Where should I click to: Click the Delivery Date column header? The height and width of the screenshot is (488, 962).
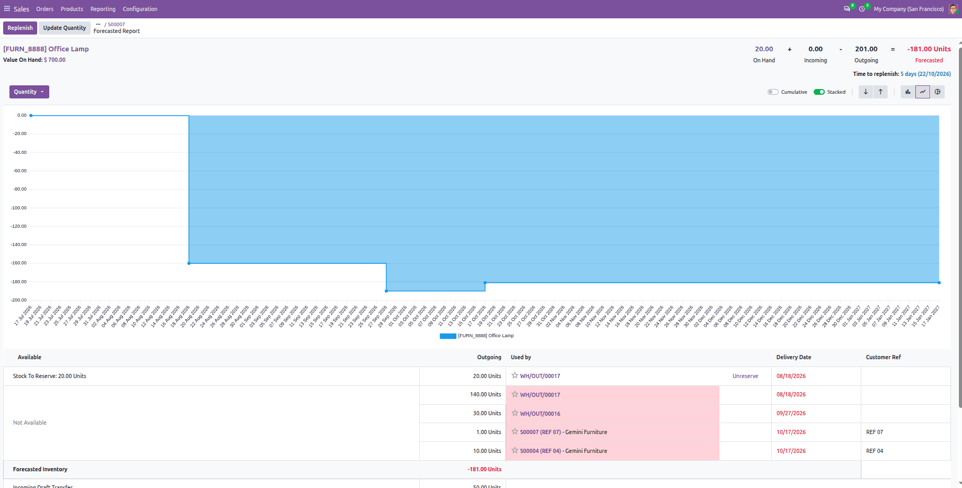coord(793,357)
